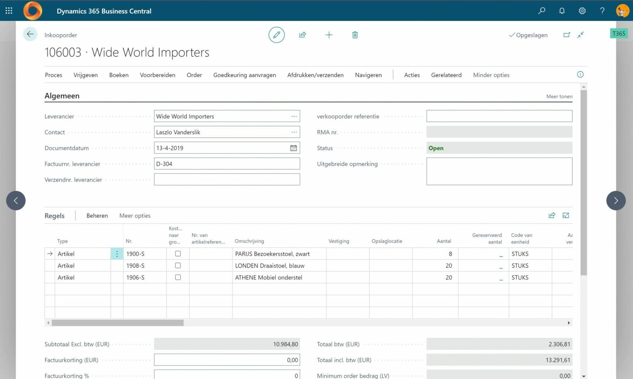The image size is (633, 379).
Task: Select the PARIJS Bezoekersstoel, zwart description cell
Action: [279, 254]
